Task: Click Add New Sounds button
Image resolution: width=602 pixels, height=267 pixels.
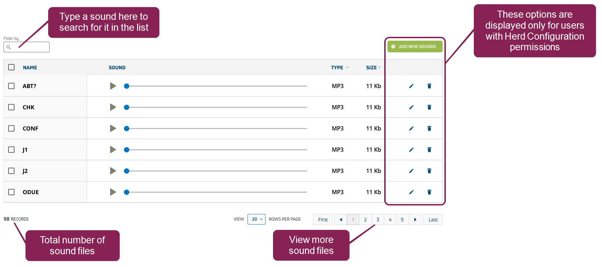Action: (x=415, y=47)
